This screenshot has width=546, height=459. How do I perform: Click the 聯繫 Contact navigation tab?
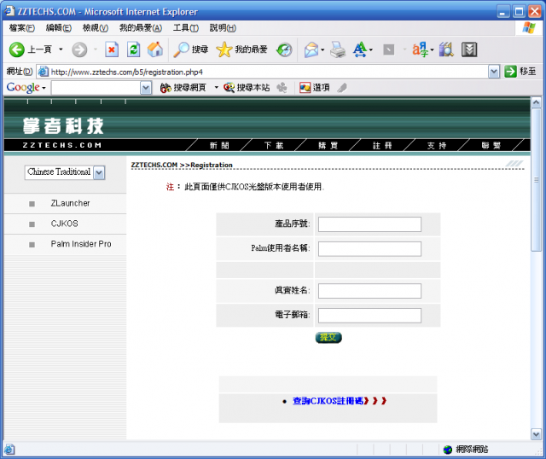pyautogui.click(x=491, y=146)
